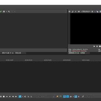Expand the overlays dropdown arrow

(x=95, y=12)
